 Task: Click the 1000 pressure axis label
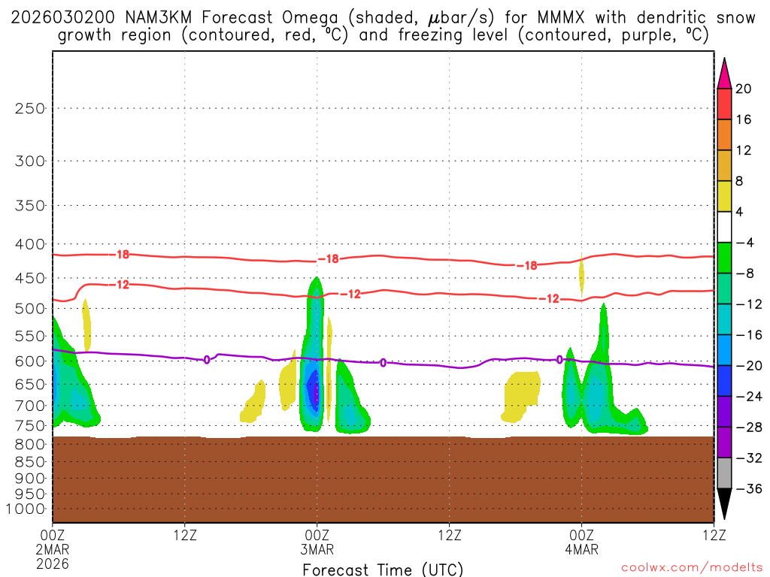click(x=26, y=509)
